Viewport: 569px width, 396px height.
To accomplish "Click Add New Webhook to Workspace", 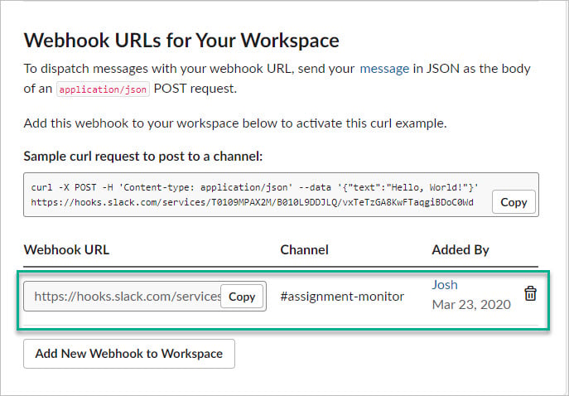I will coord(129,354).
